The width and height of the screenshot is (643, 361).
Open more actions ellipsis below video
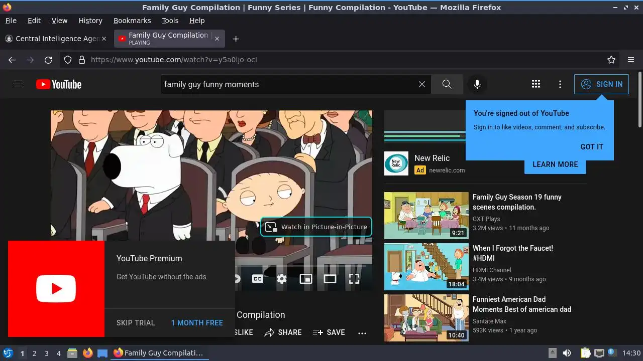[x=362, y=332]
